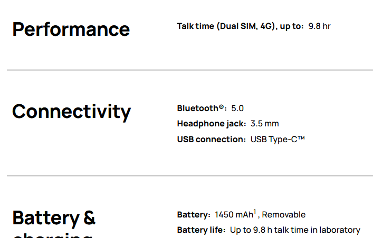
Task: Click the Bluetooth® spec label
Action: [x=201, y=108]
